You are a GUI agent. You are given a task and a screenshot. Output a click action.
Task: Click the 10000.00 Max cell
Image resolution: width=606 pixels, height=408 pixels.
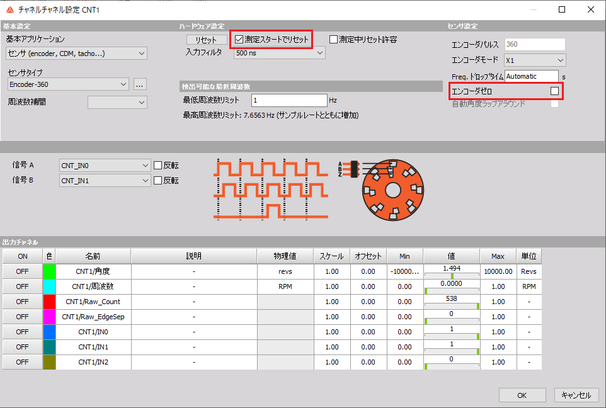tap(498, 271)
